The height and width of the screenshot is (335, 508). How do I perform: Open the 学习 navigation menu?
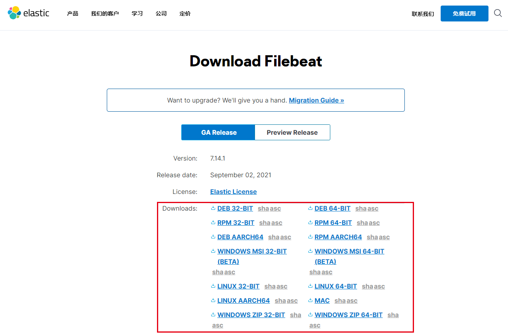point(137,13)
